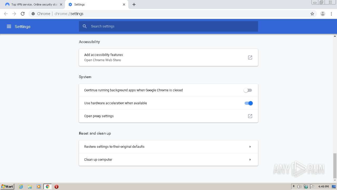Image resolution: width=337 pixels, height=190 pixels.
Task: Open external link icon for accessibility features
Action: [250, 58]
